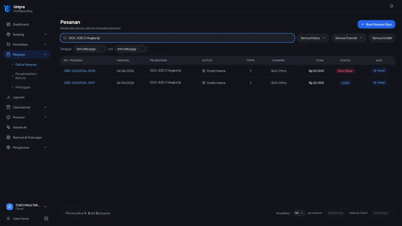This screenshot has width=402, height=226.
Task: Open start date calendar picker icon
Action: [x=102, y=49]
